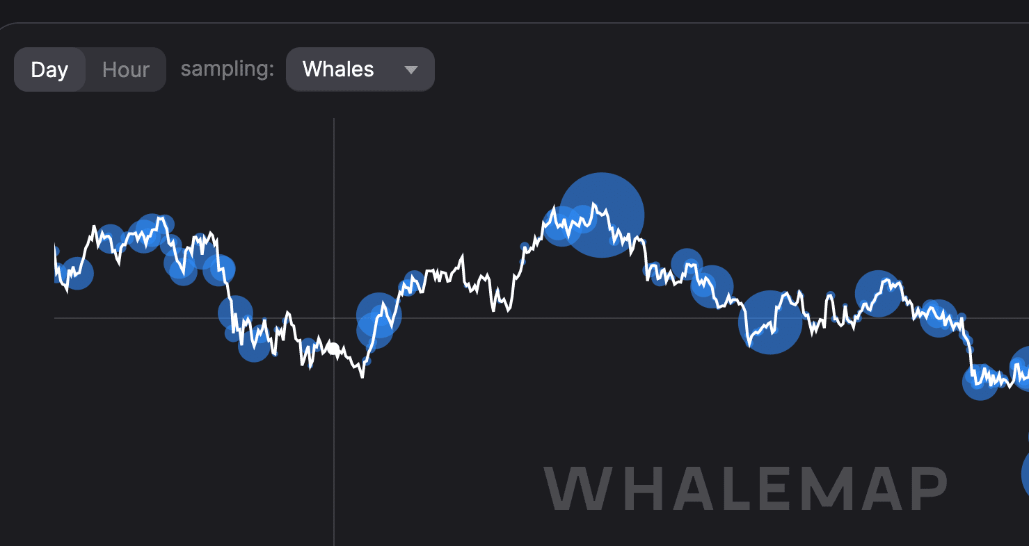
Task: Open the Whales sampling dropdown
Action: tap(360, 69)
